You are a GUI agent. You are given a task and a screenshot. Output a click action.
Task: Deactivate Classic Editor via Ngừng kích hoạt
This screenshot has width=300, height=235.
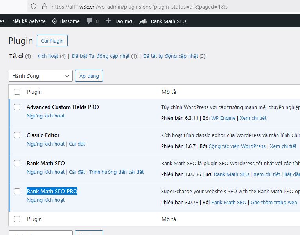coord(45,144)
